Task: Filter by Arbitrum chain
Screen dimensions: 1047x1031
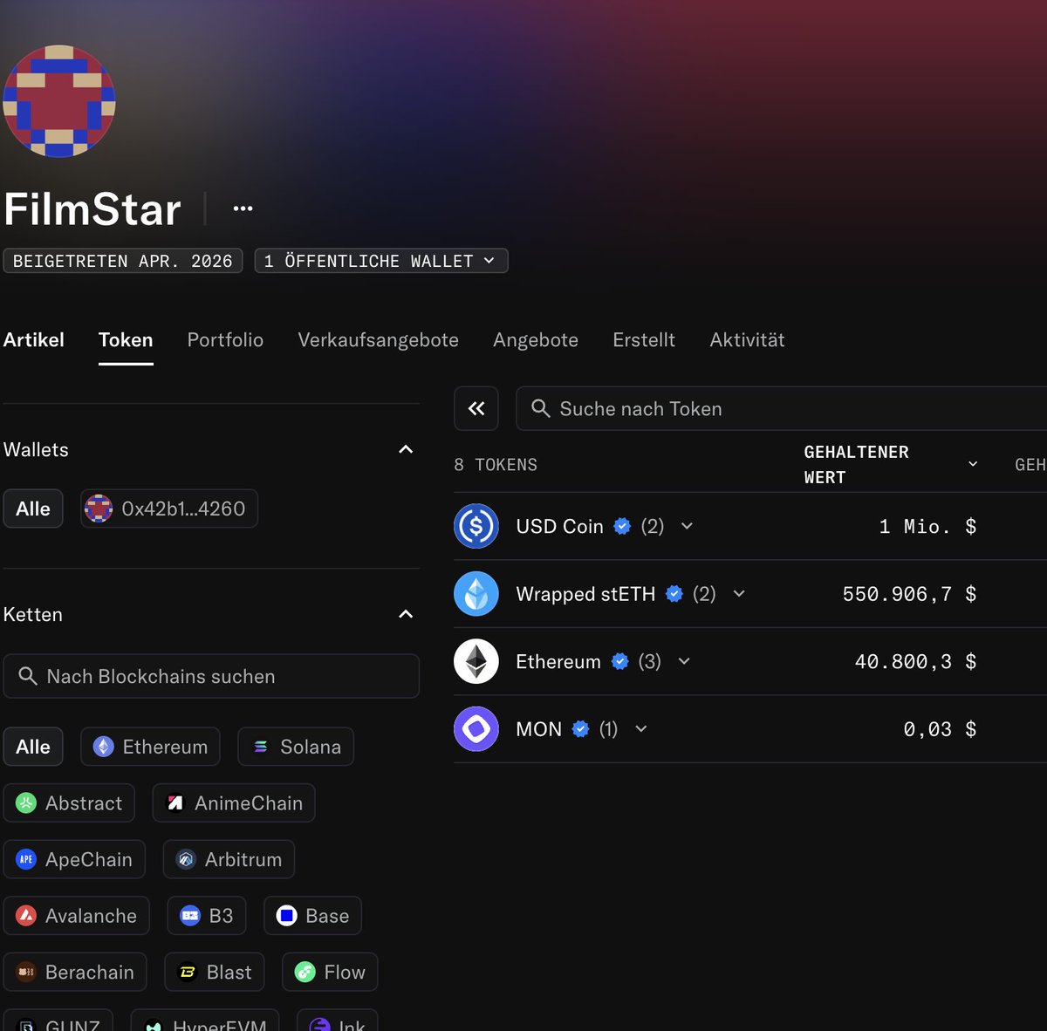Action: pos(229,859)
